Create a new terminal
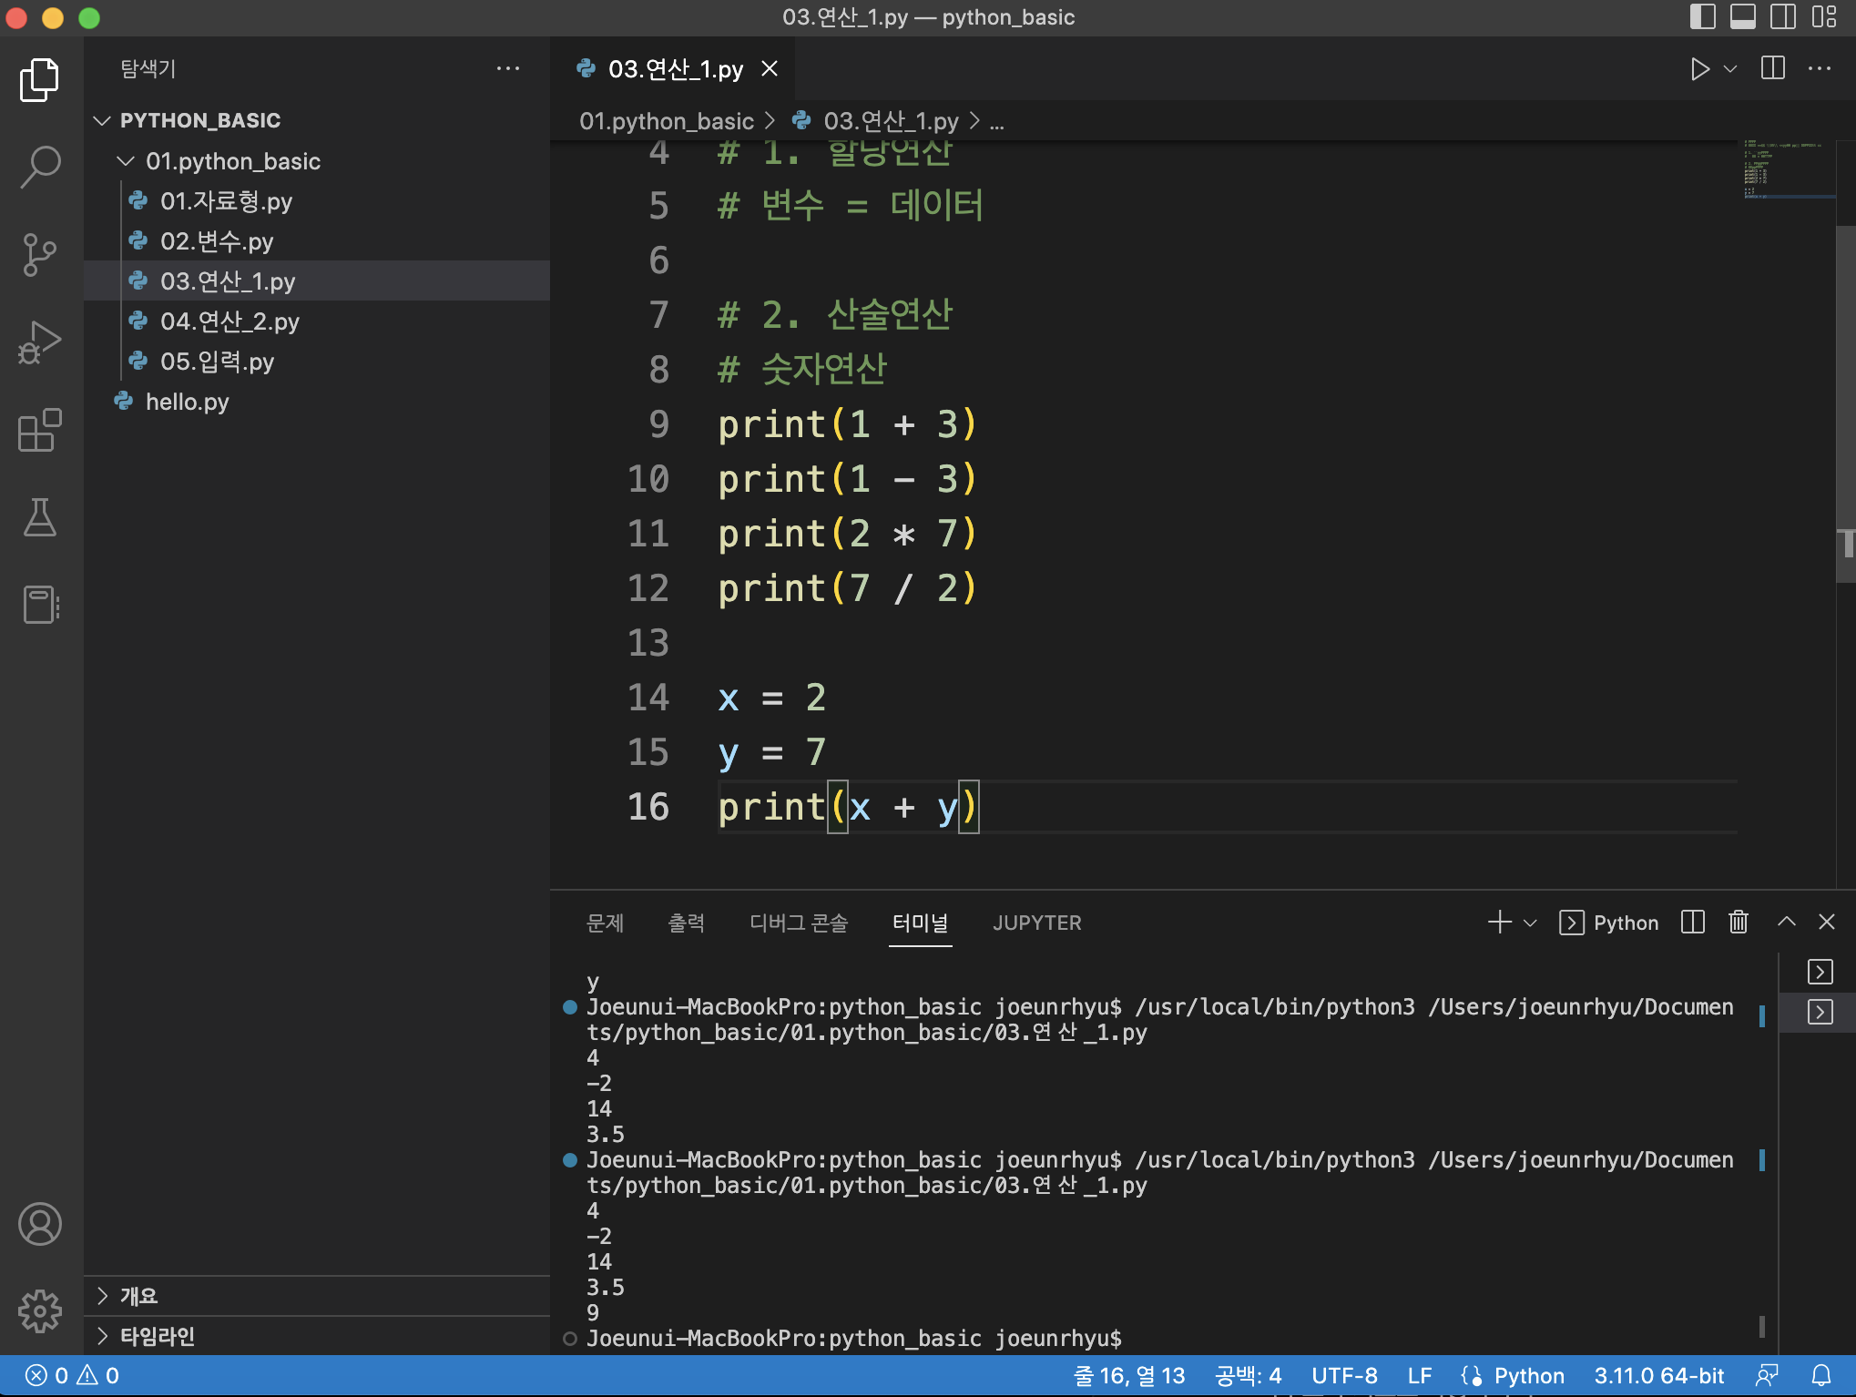This screenshot has width=1856, height=1397. pos(1499,923)
